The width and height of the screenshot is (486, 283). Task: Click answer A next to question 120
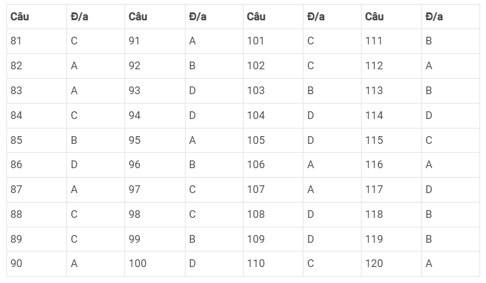tap(450, 264)
